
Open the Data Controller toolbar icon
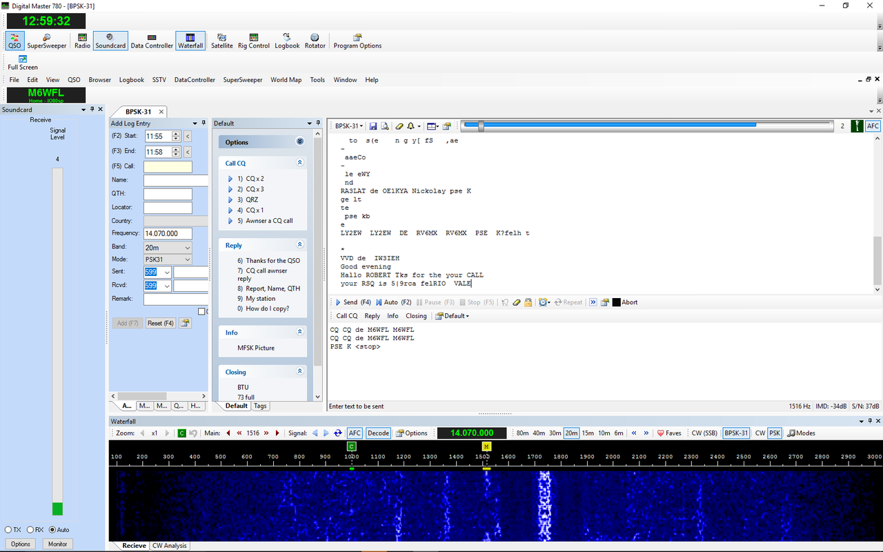coord(152,41)
